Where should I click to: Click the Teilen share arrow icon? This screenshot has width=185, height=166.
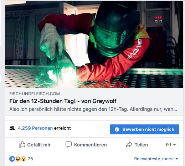129,144
